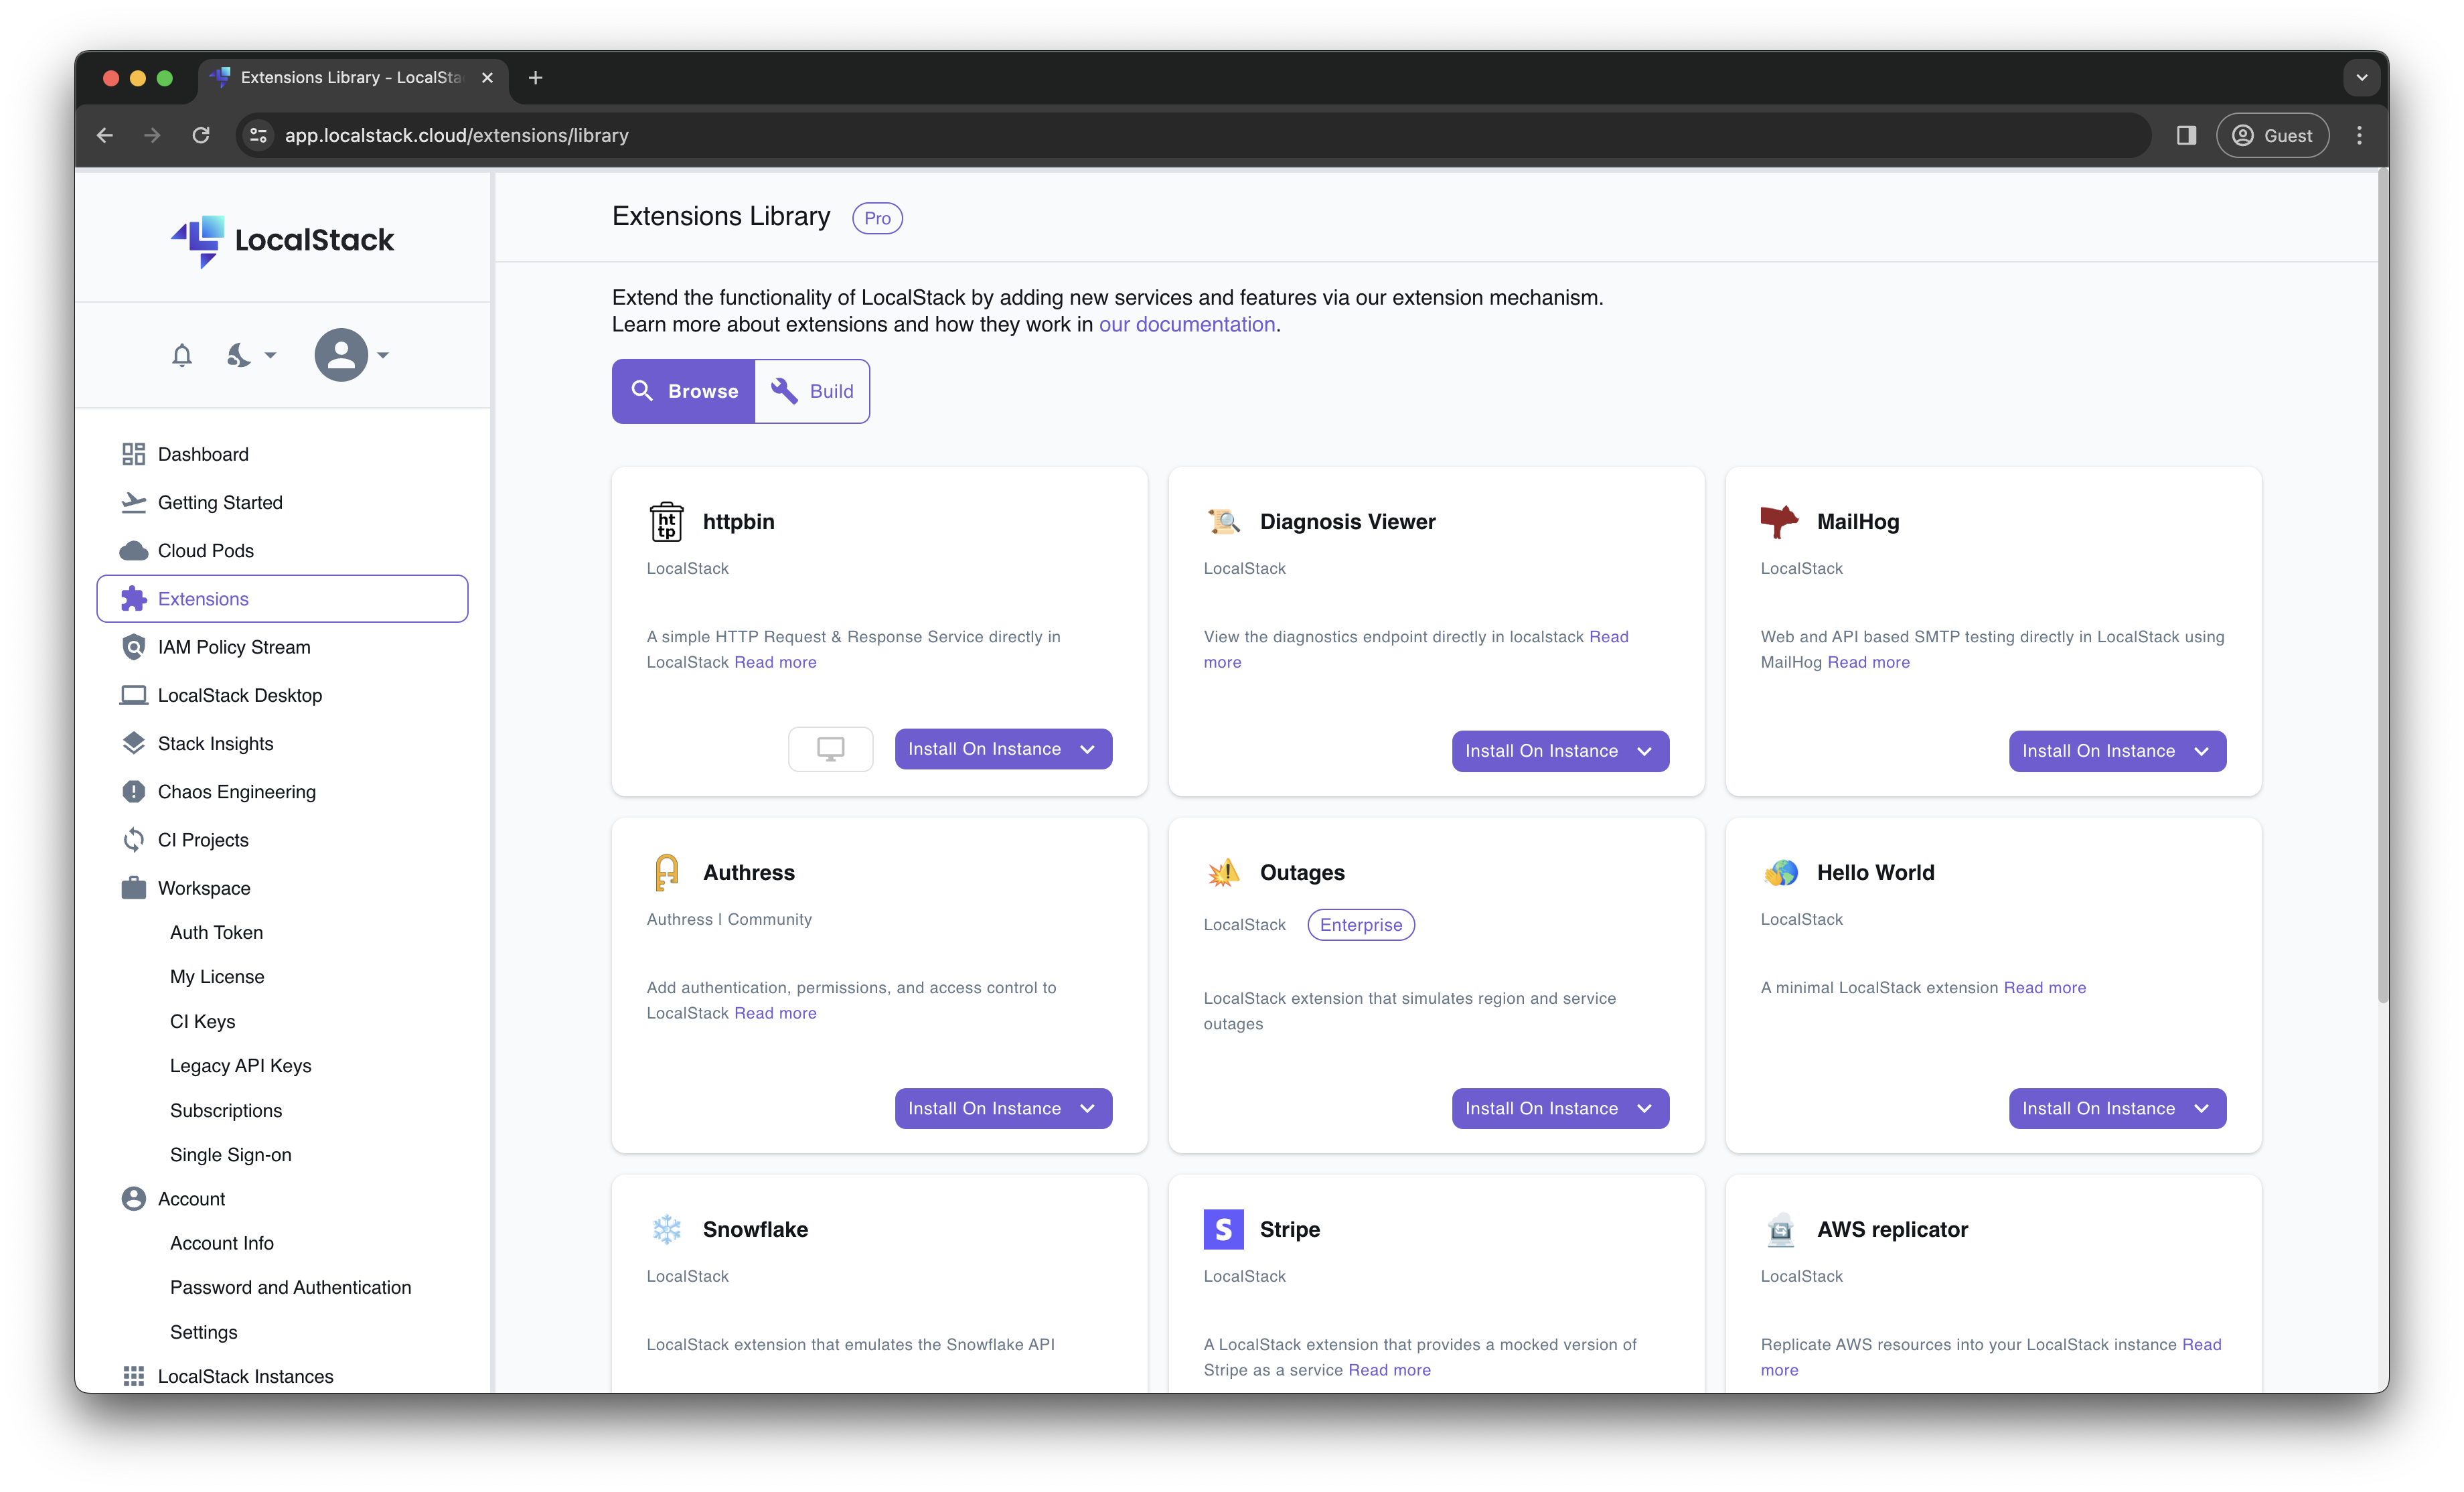Viewport: 2464px width, 1492px height.
Task: Select the CI Projects sync icon
Action: click(x=134, y=839)
